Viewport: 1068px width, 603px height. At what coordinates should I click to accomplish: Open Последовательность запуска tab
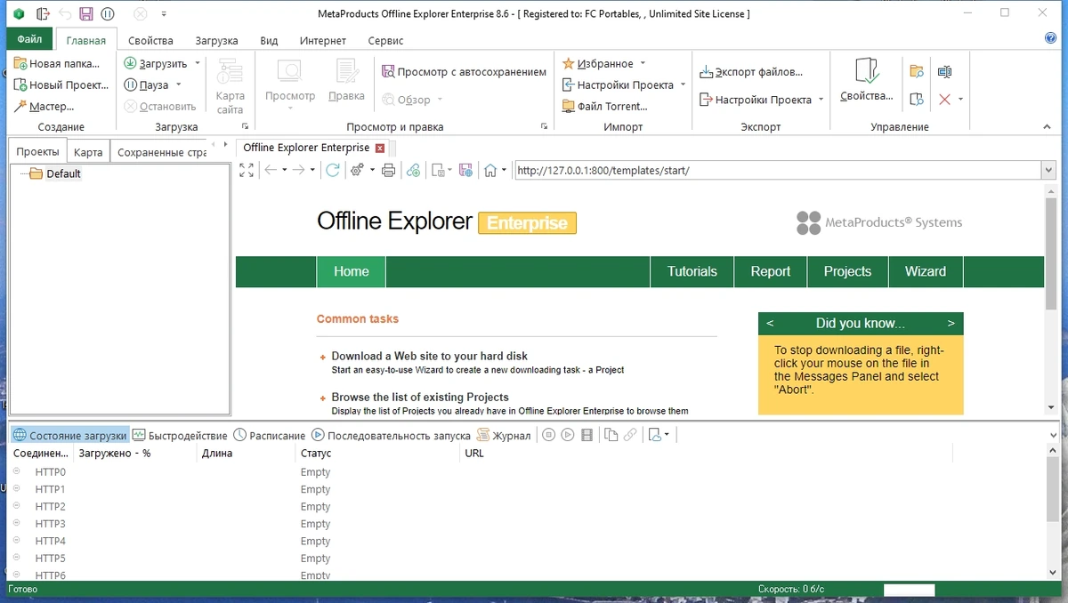click(391, 436)
